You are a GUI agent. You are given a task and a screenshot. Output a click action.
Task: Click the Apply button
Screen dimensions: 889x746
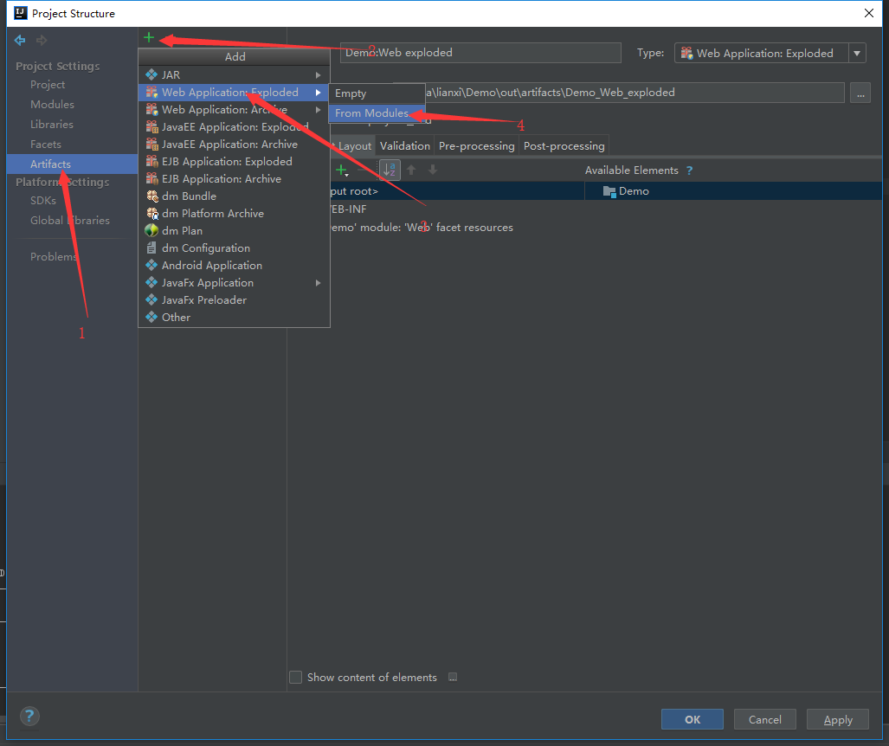click(x=837, y=719)
